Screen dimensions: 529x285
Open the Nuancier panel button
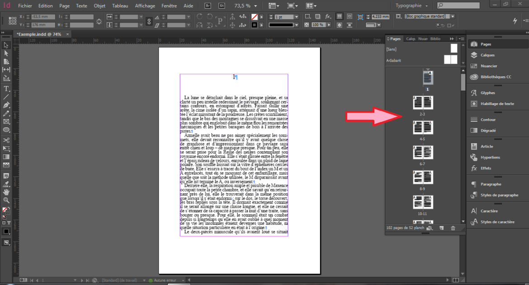[489, 66]
